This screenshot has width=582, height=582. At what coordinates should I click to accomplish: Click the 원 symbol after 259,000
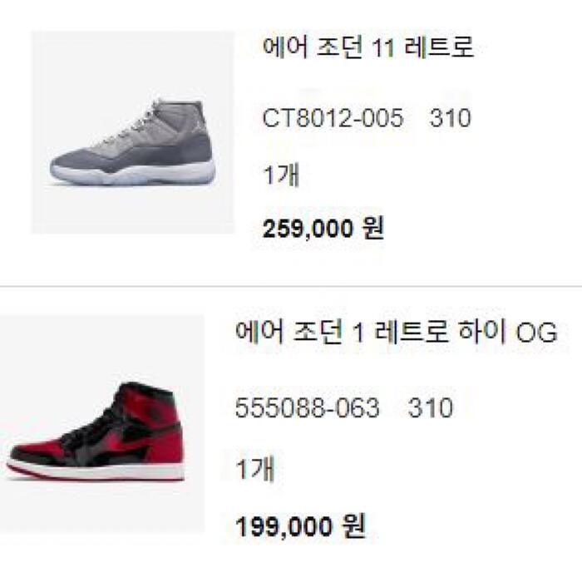pos(372,228)
